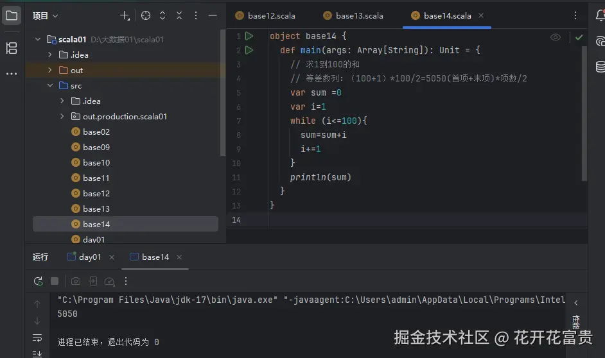Screen dimensions: 605x358
Task: Switch to base13.scala tab
Action: point(353,16)
